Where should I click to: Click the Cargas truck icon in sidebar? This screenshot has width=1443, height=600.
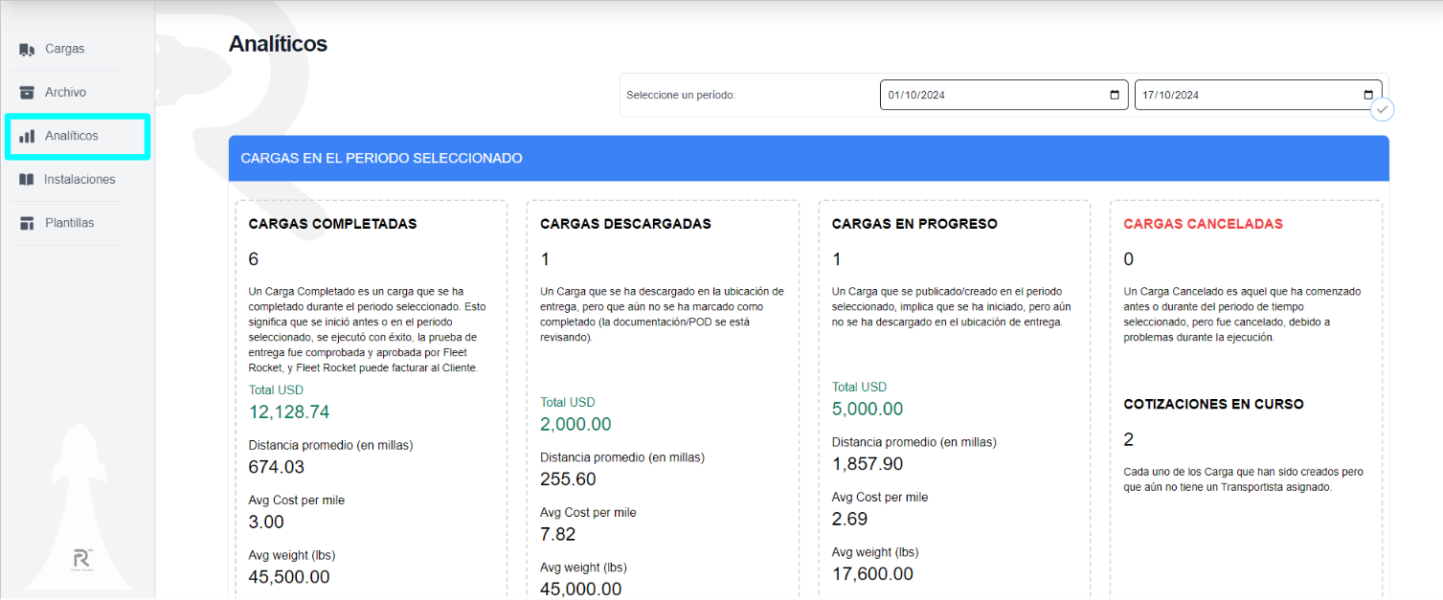(x=27, y=49)
